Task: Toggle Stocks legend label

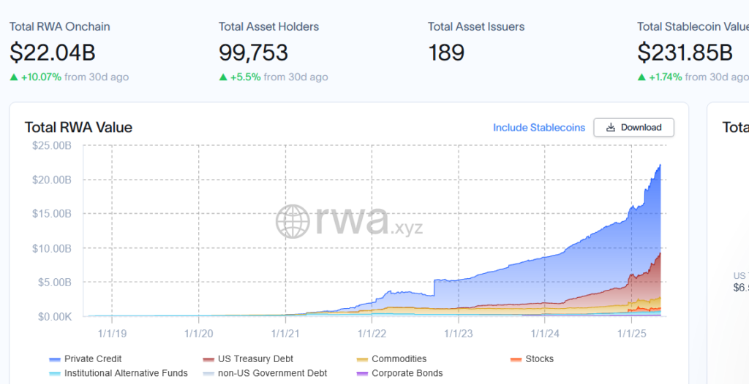Action: (x=539, y=359)
